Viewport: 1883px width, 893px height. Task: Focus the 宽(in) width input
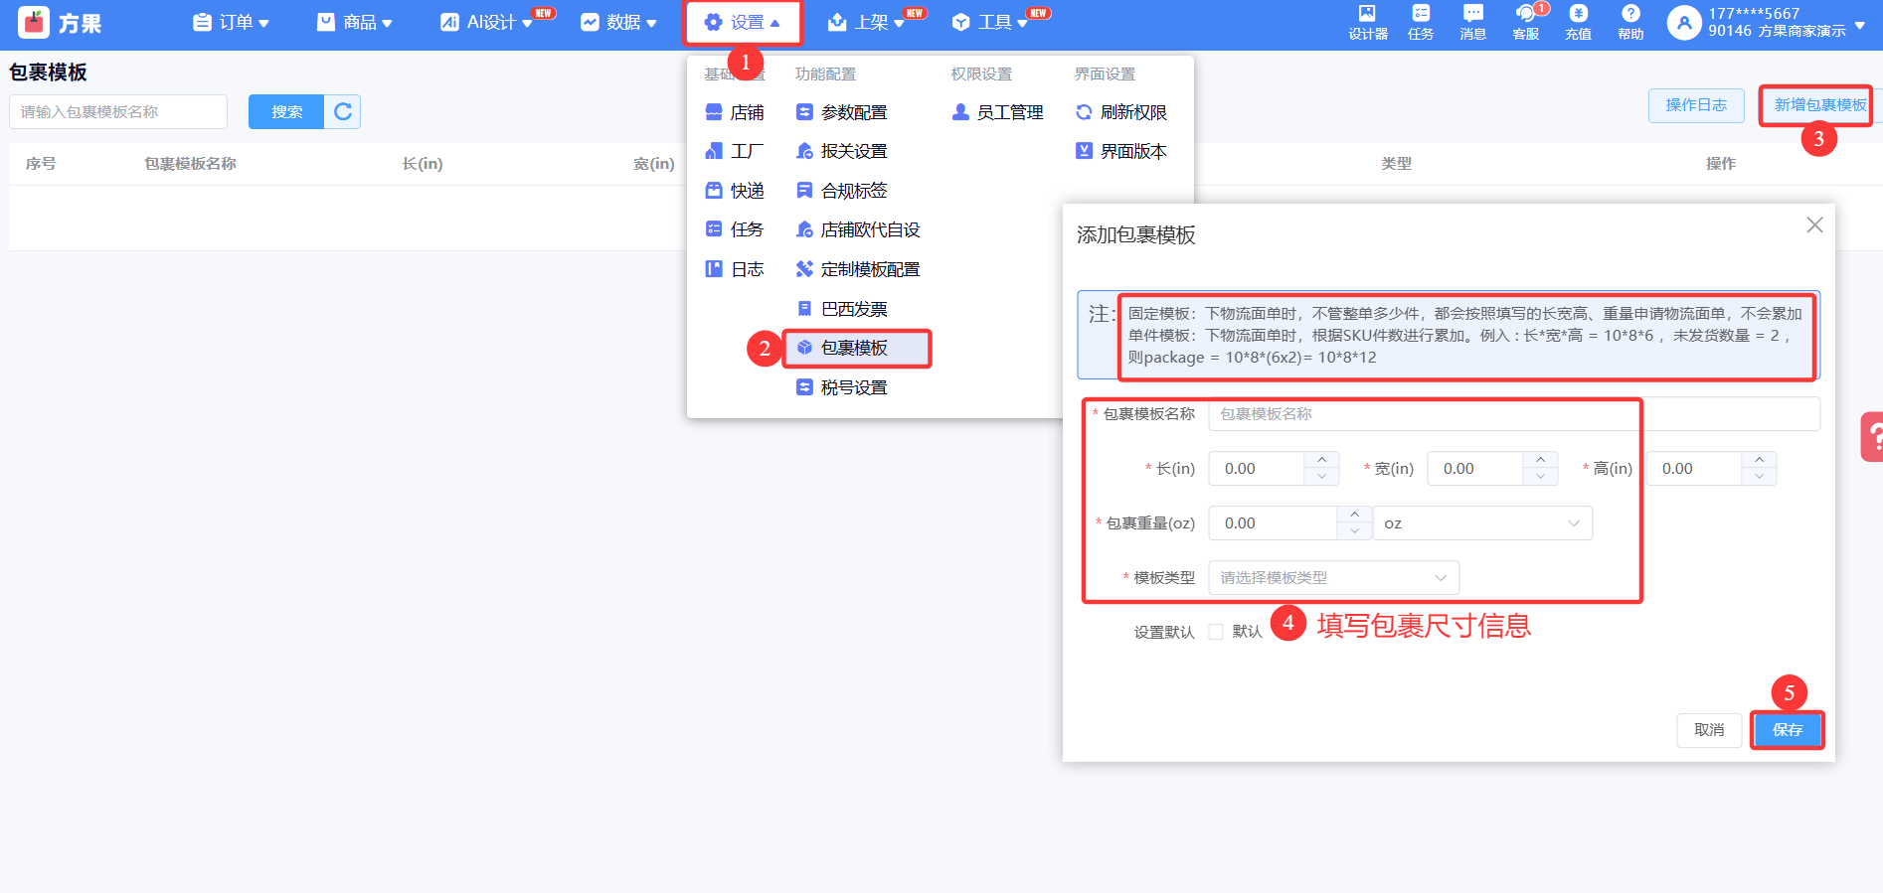point(1475,469)
